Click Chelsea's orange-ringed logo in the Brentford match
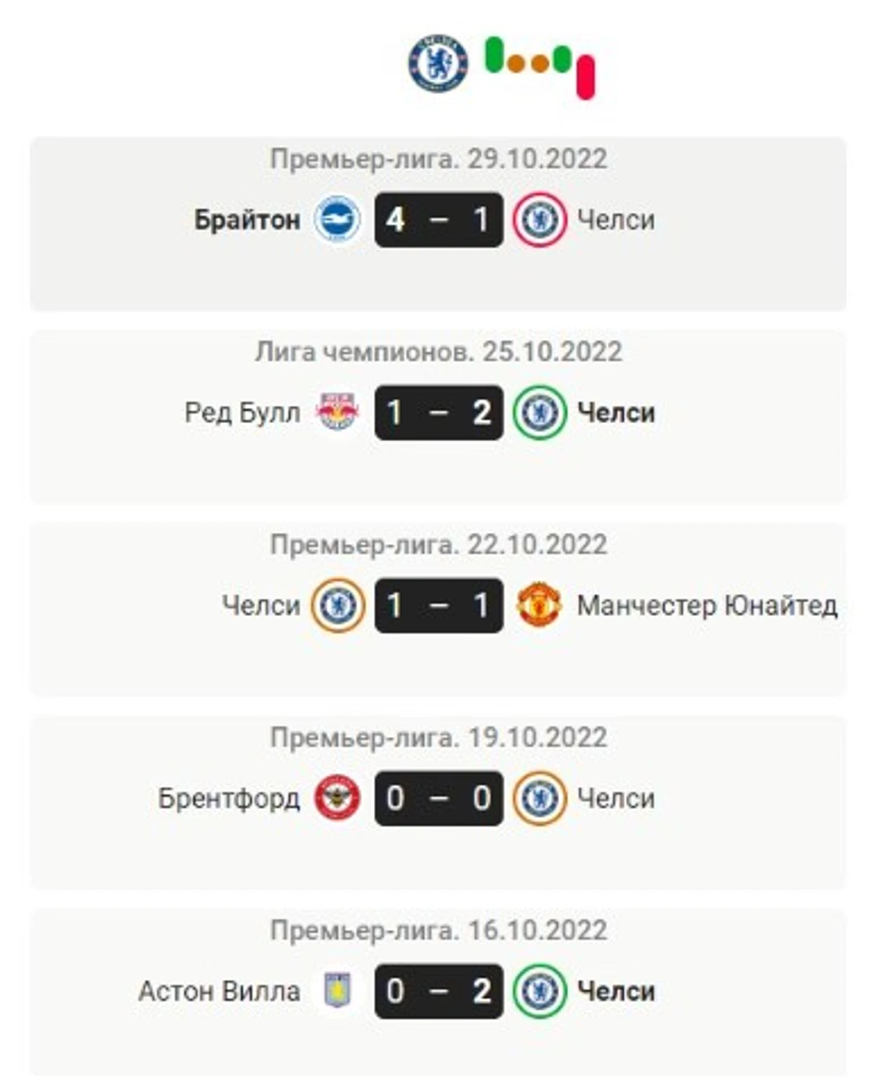869x1078 pixels. (x=539, y=798)
